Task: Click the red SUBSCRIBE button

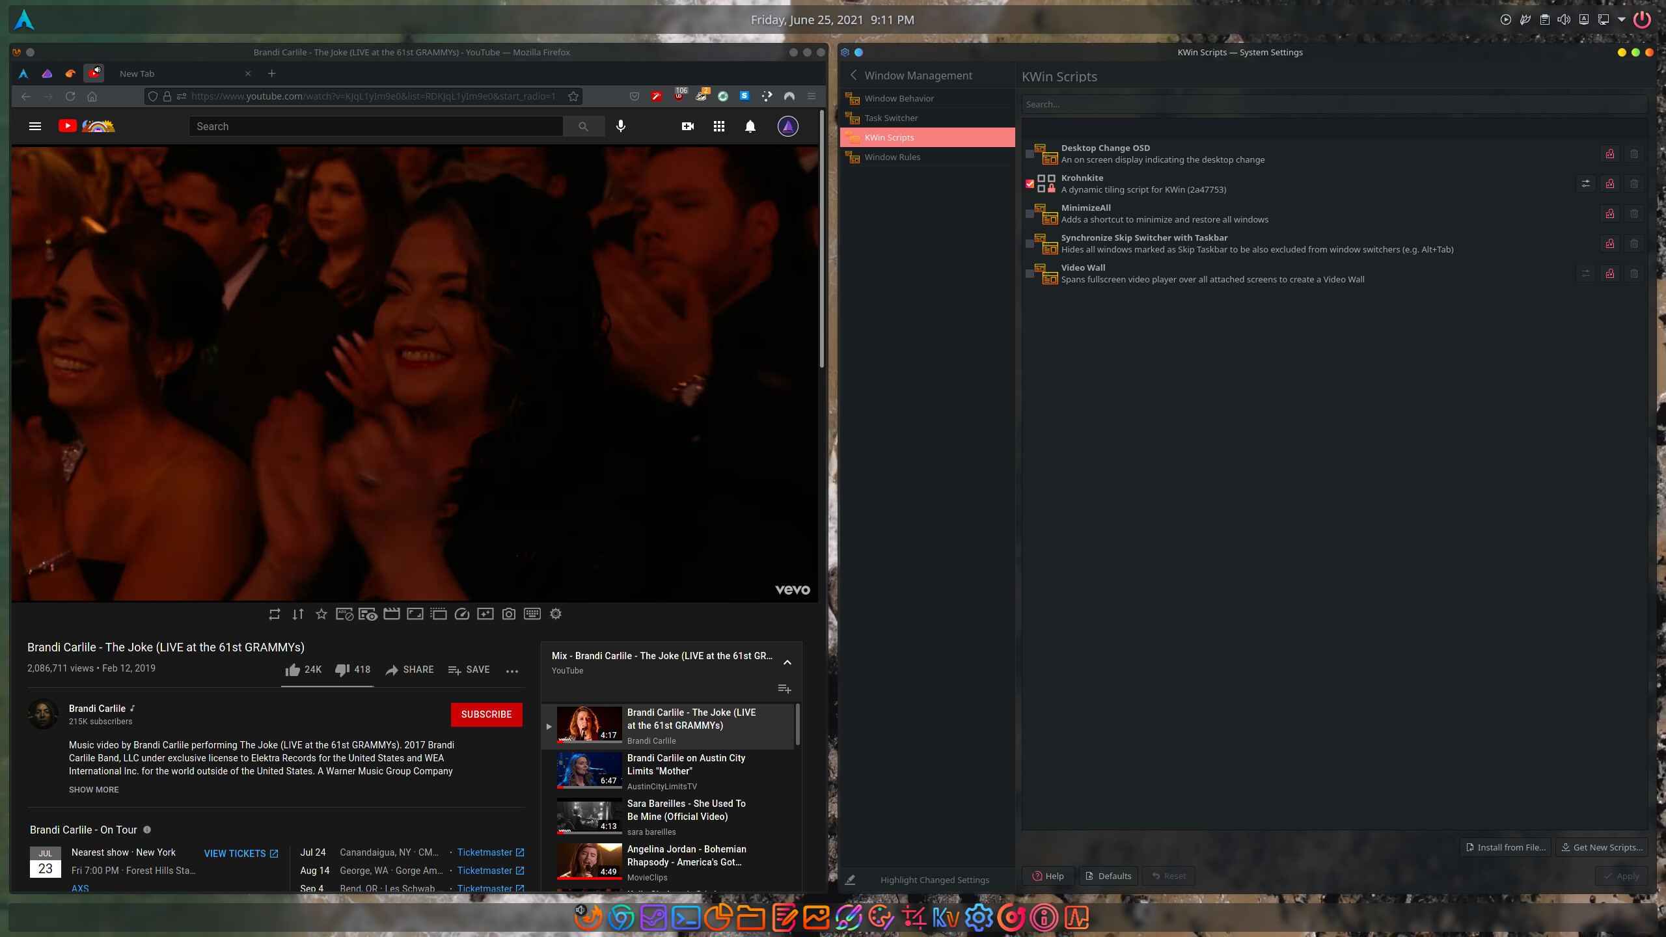Action: pos(487,714)
